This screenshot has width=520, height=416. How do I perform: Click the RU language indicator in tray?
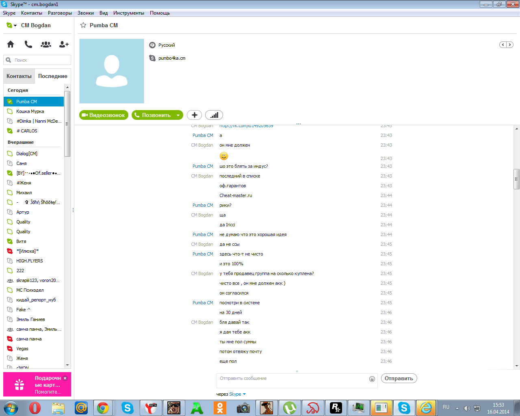pyautogui.click(x=446, y=407)
